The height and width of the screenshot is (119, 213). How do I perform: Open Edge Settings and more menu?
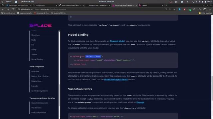pyautogui.click(x=210, y=9)
